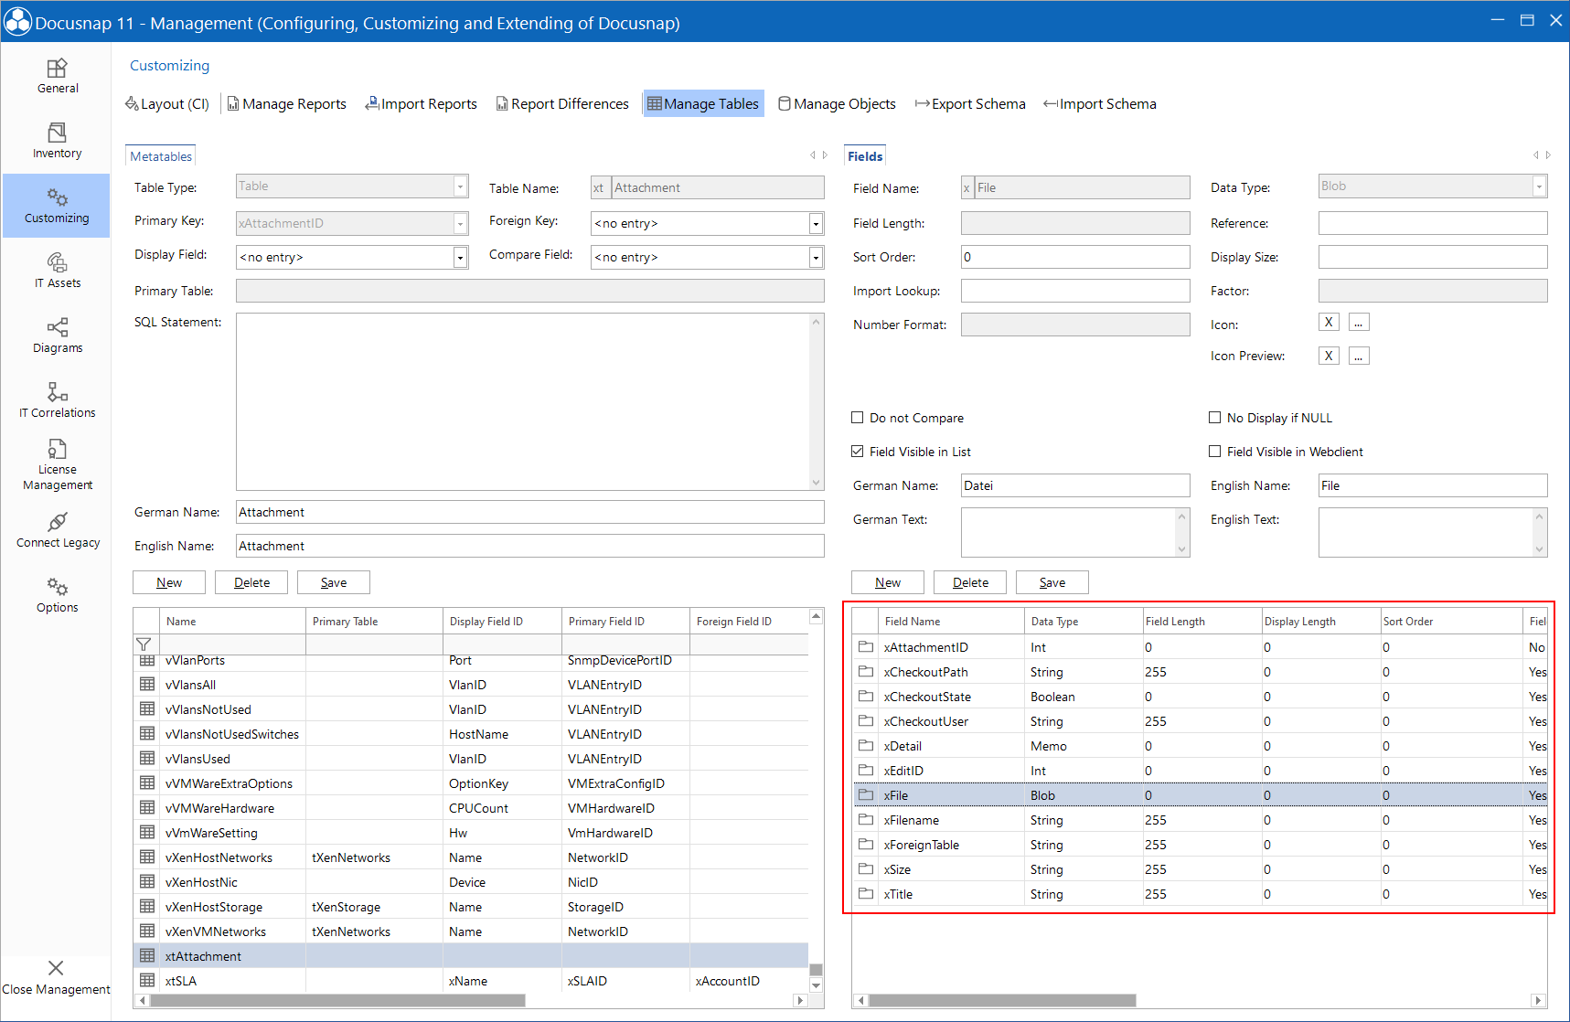Expand the Compare Field combo box
Image resolution: width=1570 pixels, height=1022 pixels.
(x=815, y=258)
